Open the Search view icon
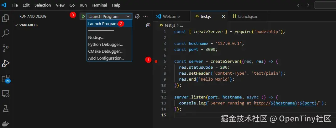This screenshot has height=128, width=336. (x=6, y=33)
